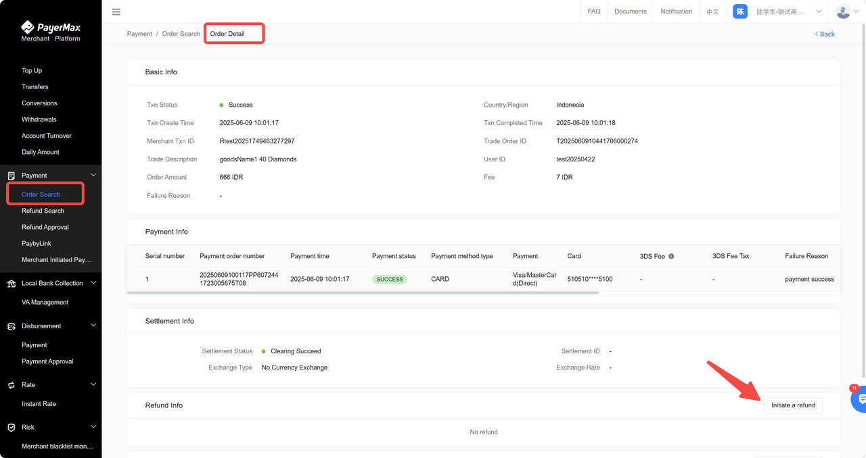Click the Disbursement section icon

tap(12, 326)
